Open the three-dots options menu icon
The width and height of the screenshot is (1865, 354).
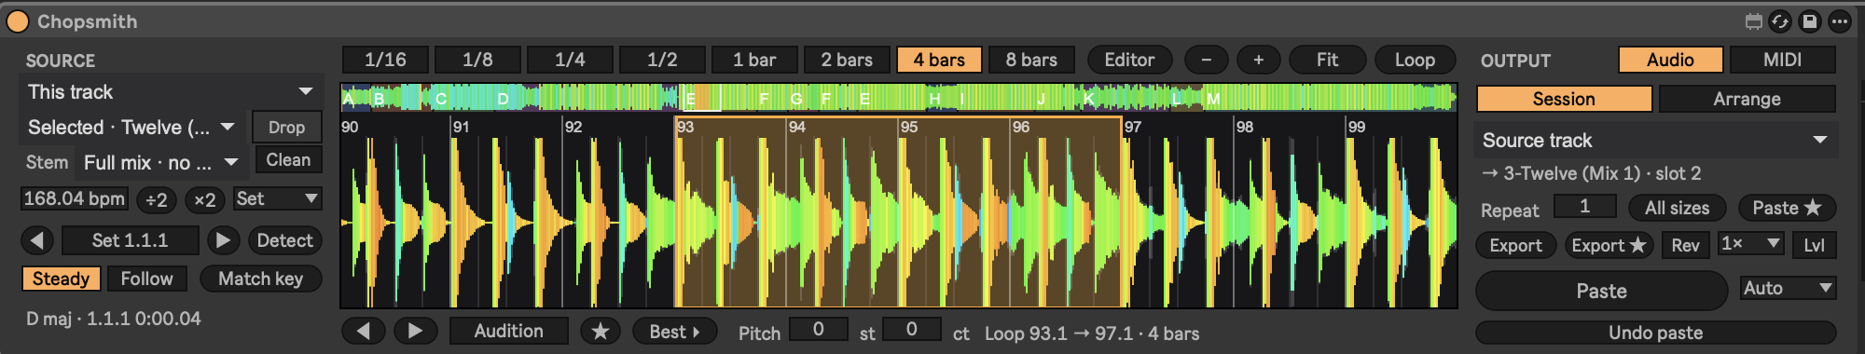click(1840, 21)
